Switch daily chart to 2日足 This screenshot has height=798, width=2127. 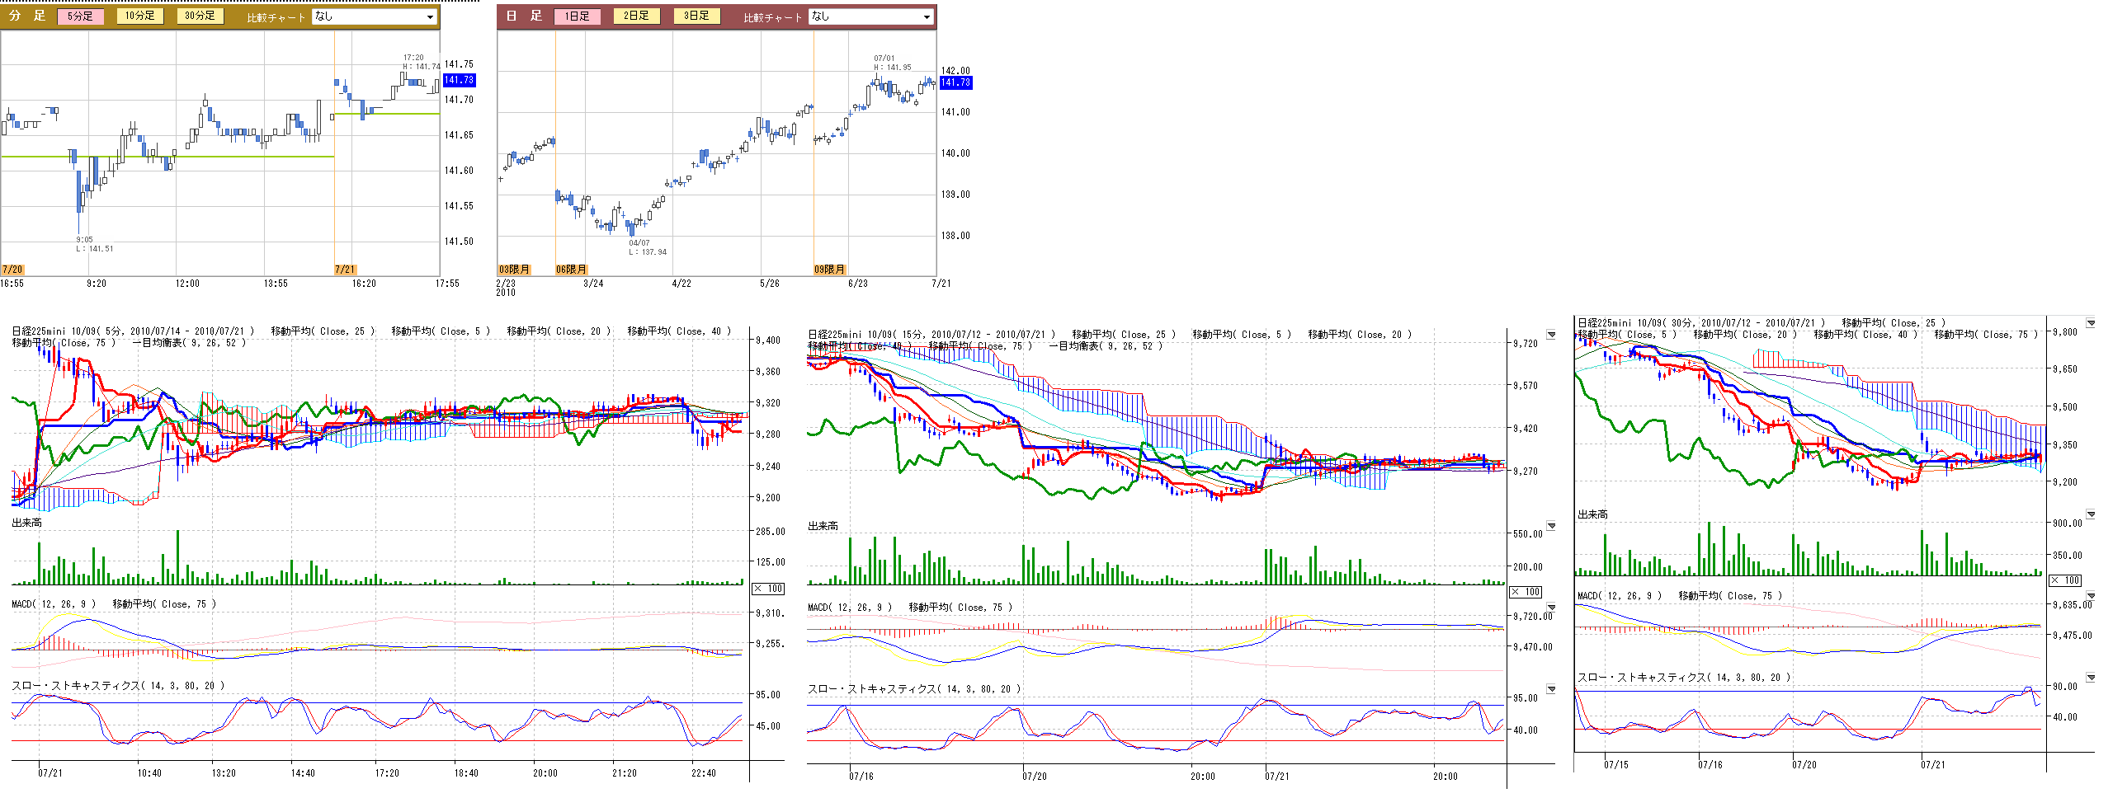coord(636,16)
